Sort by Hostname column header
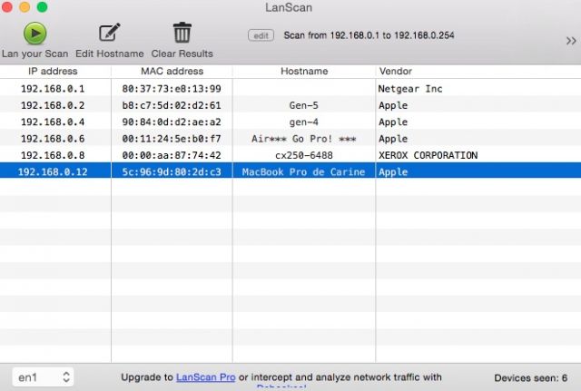This screenshot has width=581, height=391. (x=304, y=71)
